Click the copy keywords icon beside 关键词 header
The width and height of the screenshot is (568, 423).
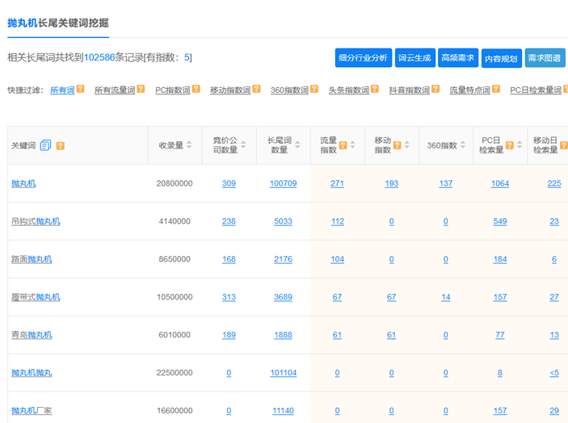point(45,145)
